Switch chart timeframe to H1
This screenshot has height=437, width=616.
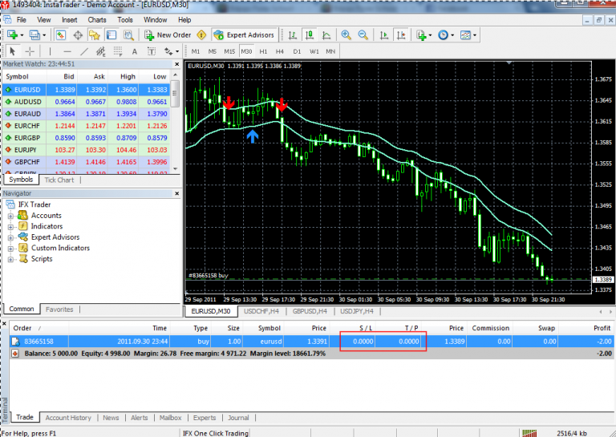[262, 51]
